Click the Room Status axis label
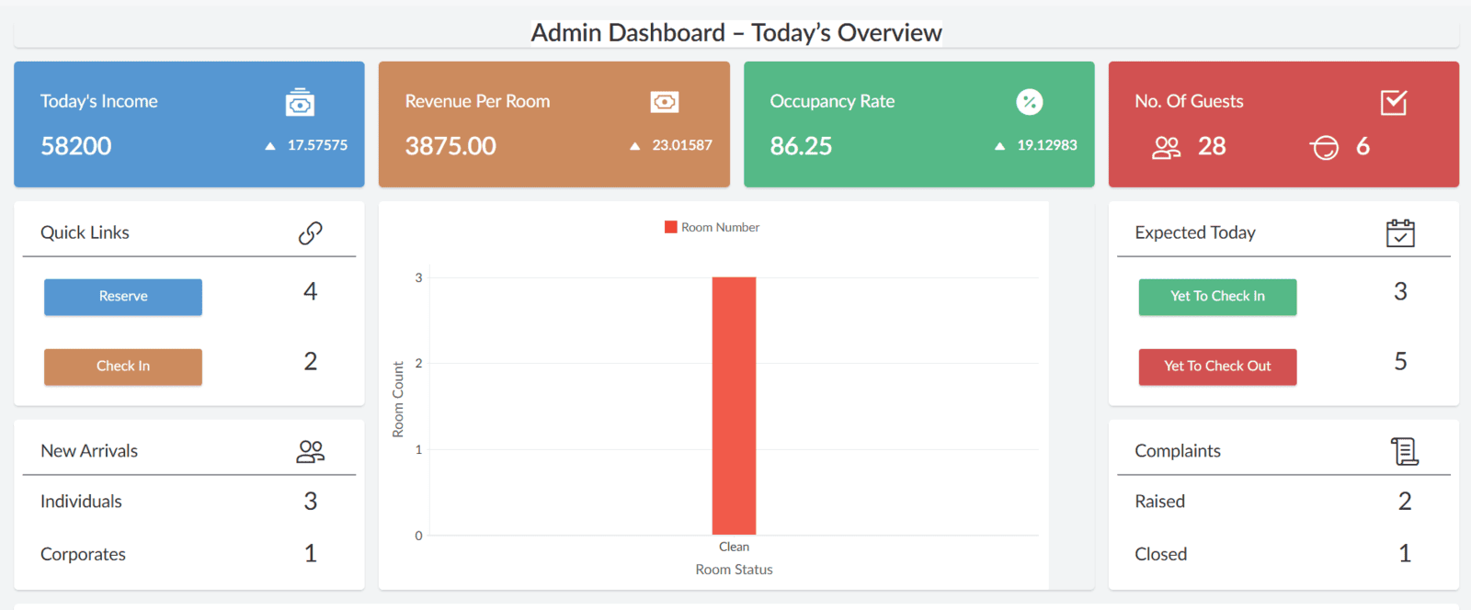The height and width of the screenshot is (610, 1471). point(734,570)
